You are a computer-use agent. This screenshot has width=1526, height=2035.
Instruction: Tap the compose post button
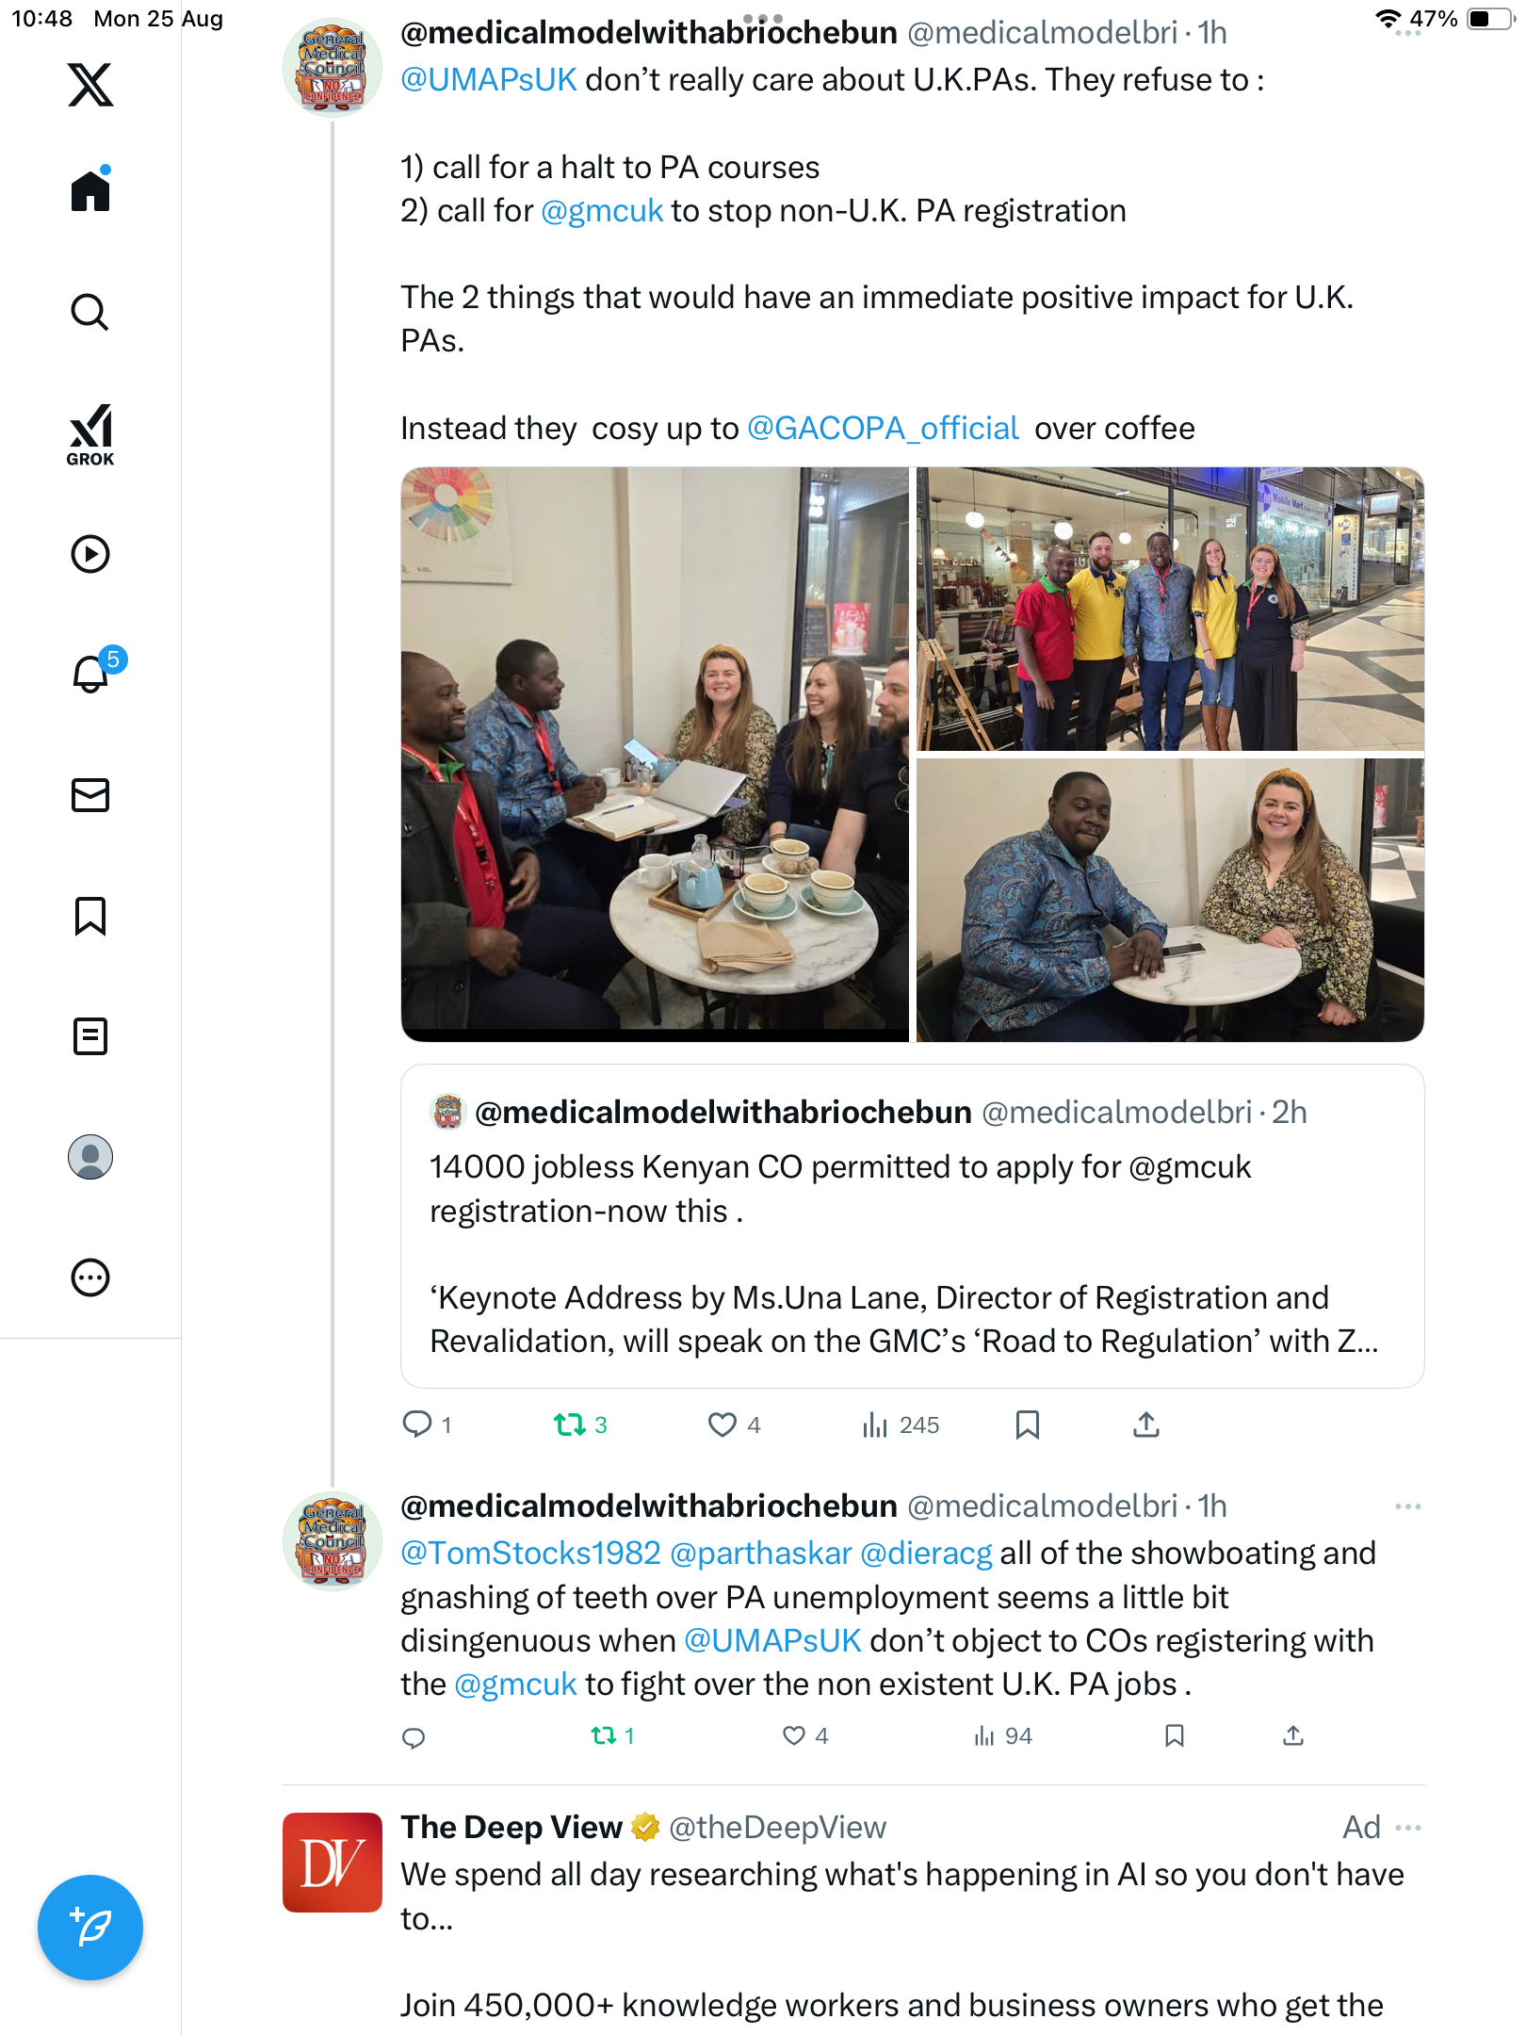(90, 1927)
